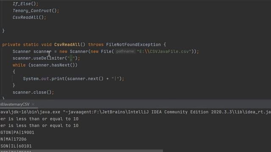Click the Tenary_Contruct() method call
271x152 pixels.
[36, 11]
